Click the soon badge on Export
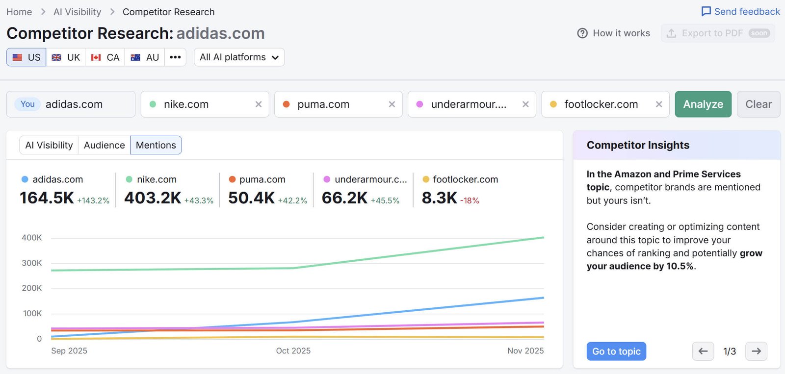 tap(759, 33)
